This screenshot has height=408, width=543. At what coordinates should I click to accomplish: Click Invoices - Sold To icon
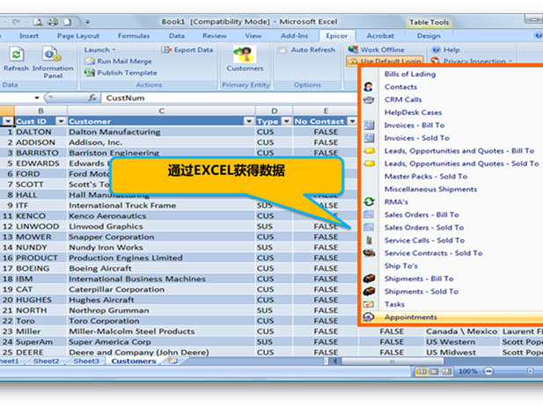point(369,138)
